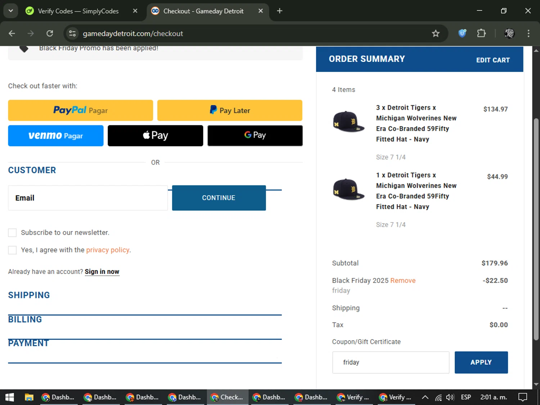540x405 pixels.
Task: Go back to the previous page
Action: (12, 33)
